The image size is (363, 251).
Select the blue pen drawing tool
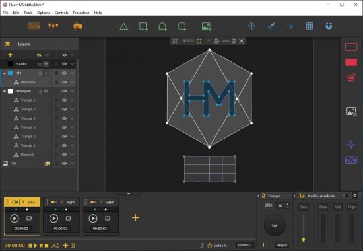(271, 26)
